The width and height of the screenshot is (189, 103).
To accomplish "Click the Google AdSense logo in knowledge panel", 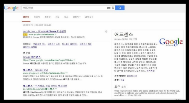I will coord(171,42).
